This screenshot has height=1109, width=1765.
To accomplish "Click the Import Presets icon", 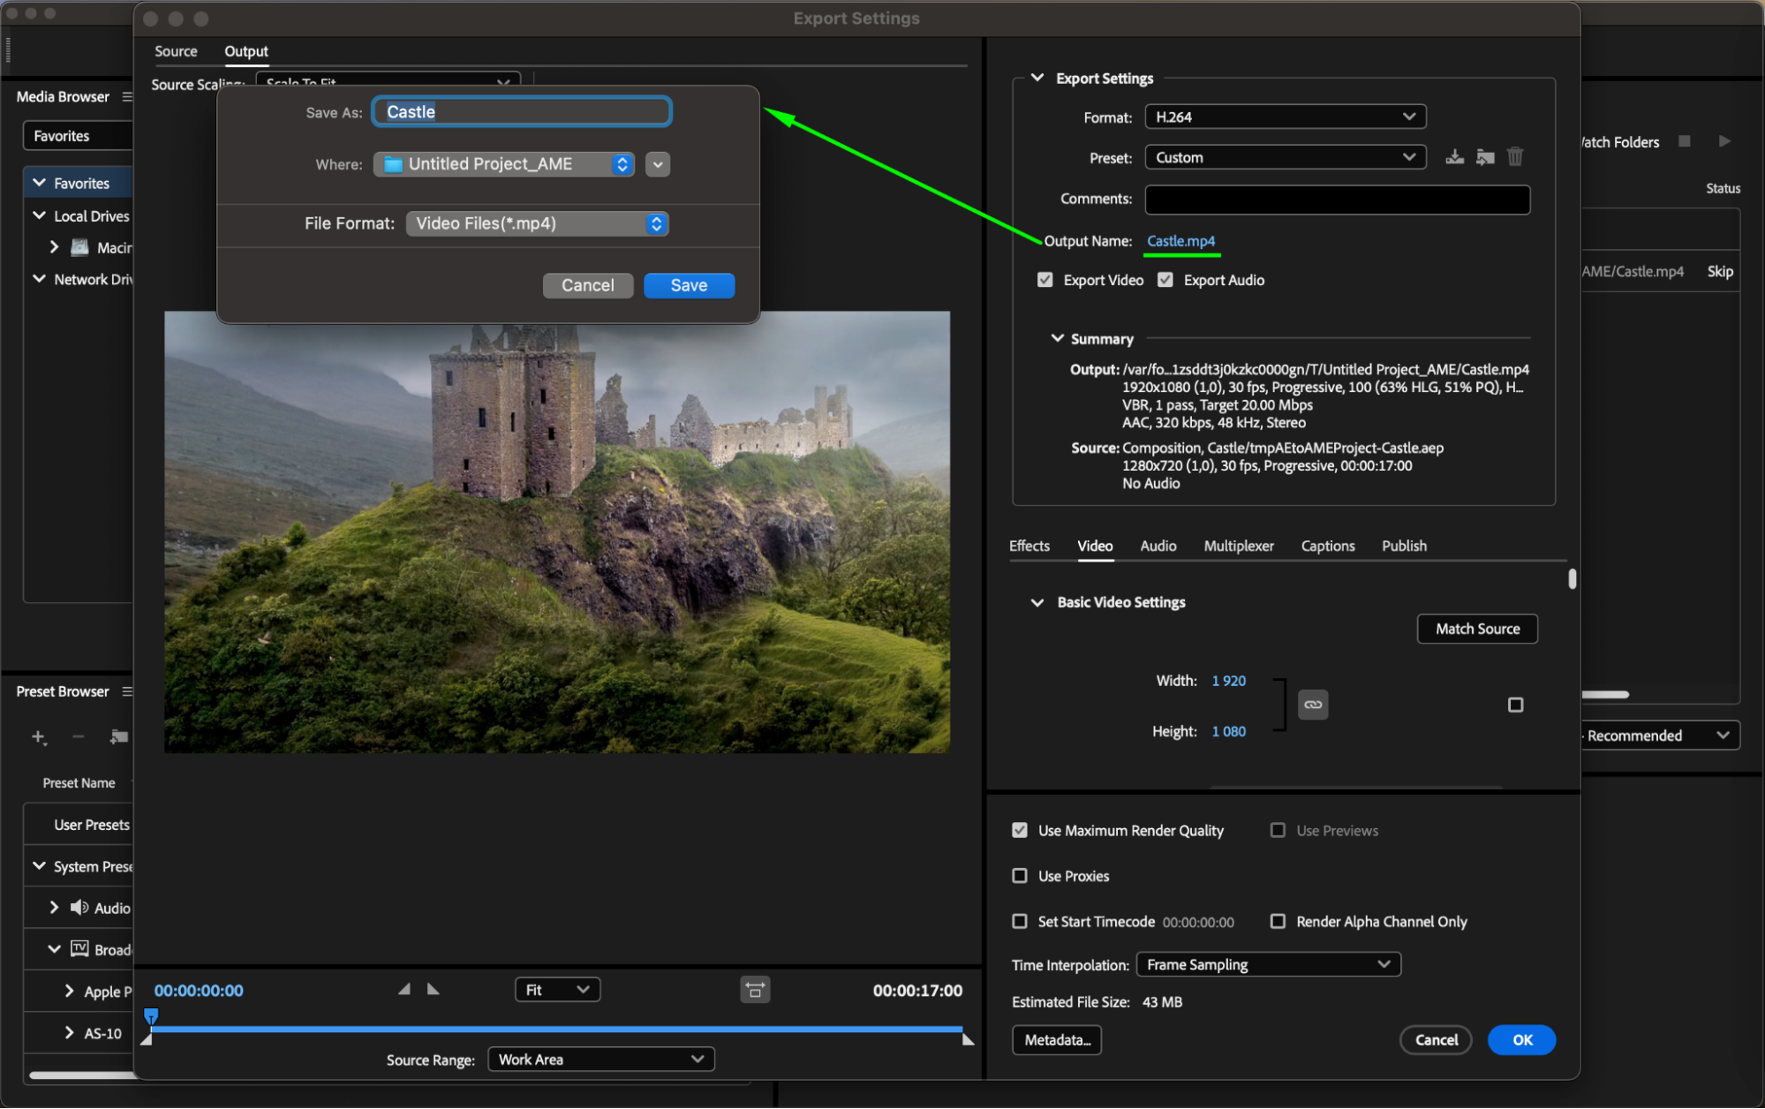I will pos(1485,157).
